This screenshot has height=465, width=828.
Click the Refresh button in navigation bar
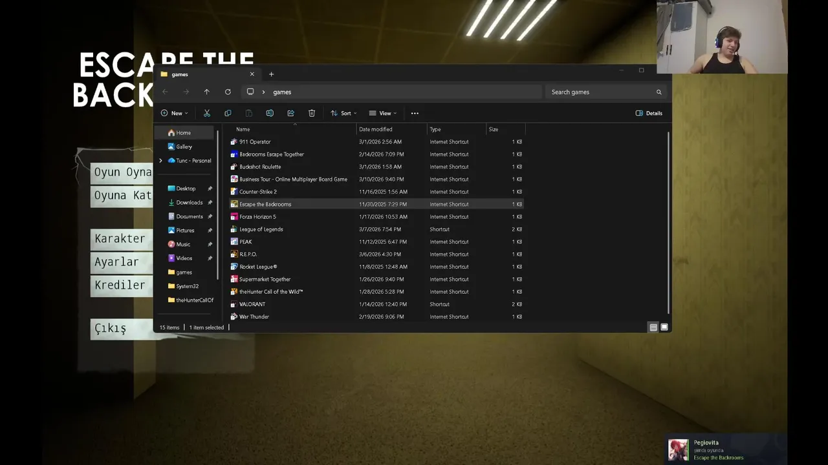[x=228, y=92]
